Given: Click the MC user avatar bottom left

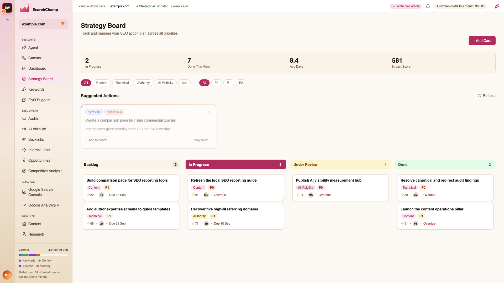Looking at the screenshot, I should 7,275.
